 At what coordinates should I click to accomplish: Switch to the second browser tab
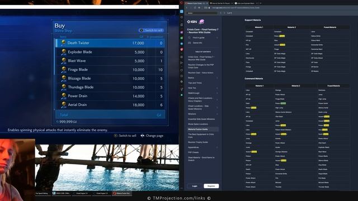coord(221,3)
